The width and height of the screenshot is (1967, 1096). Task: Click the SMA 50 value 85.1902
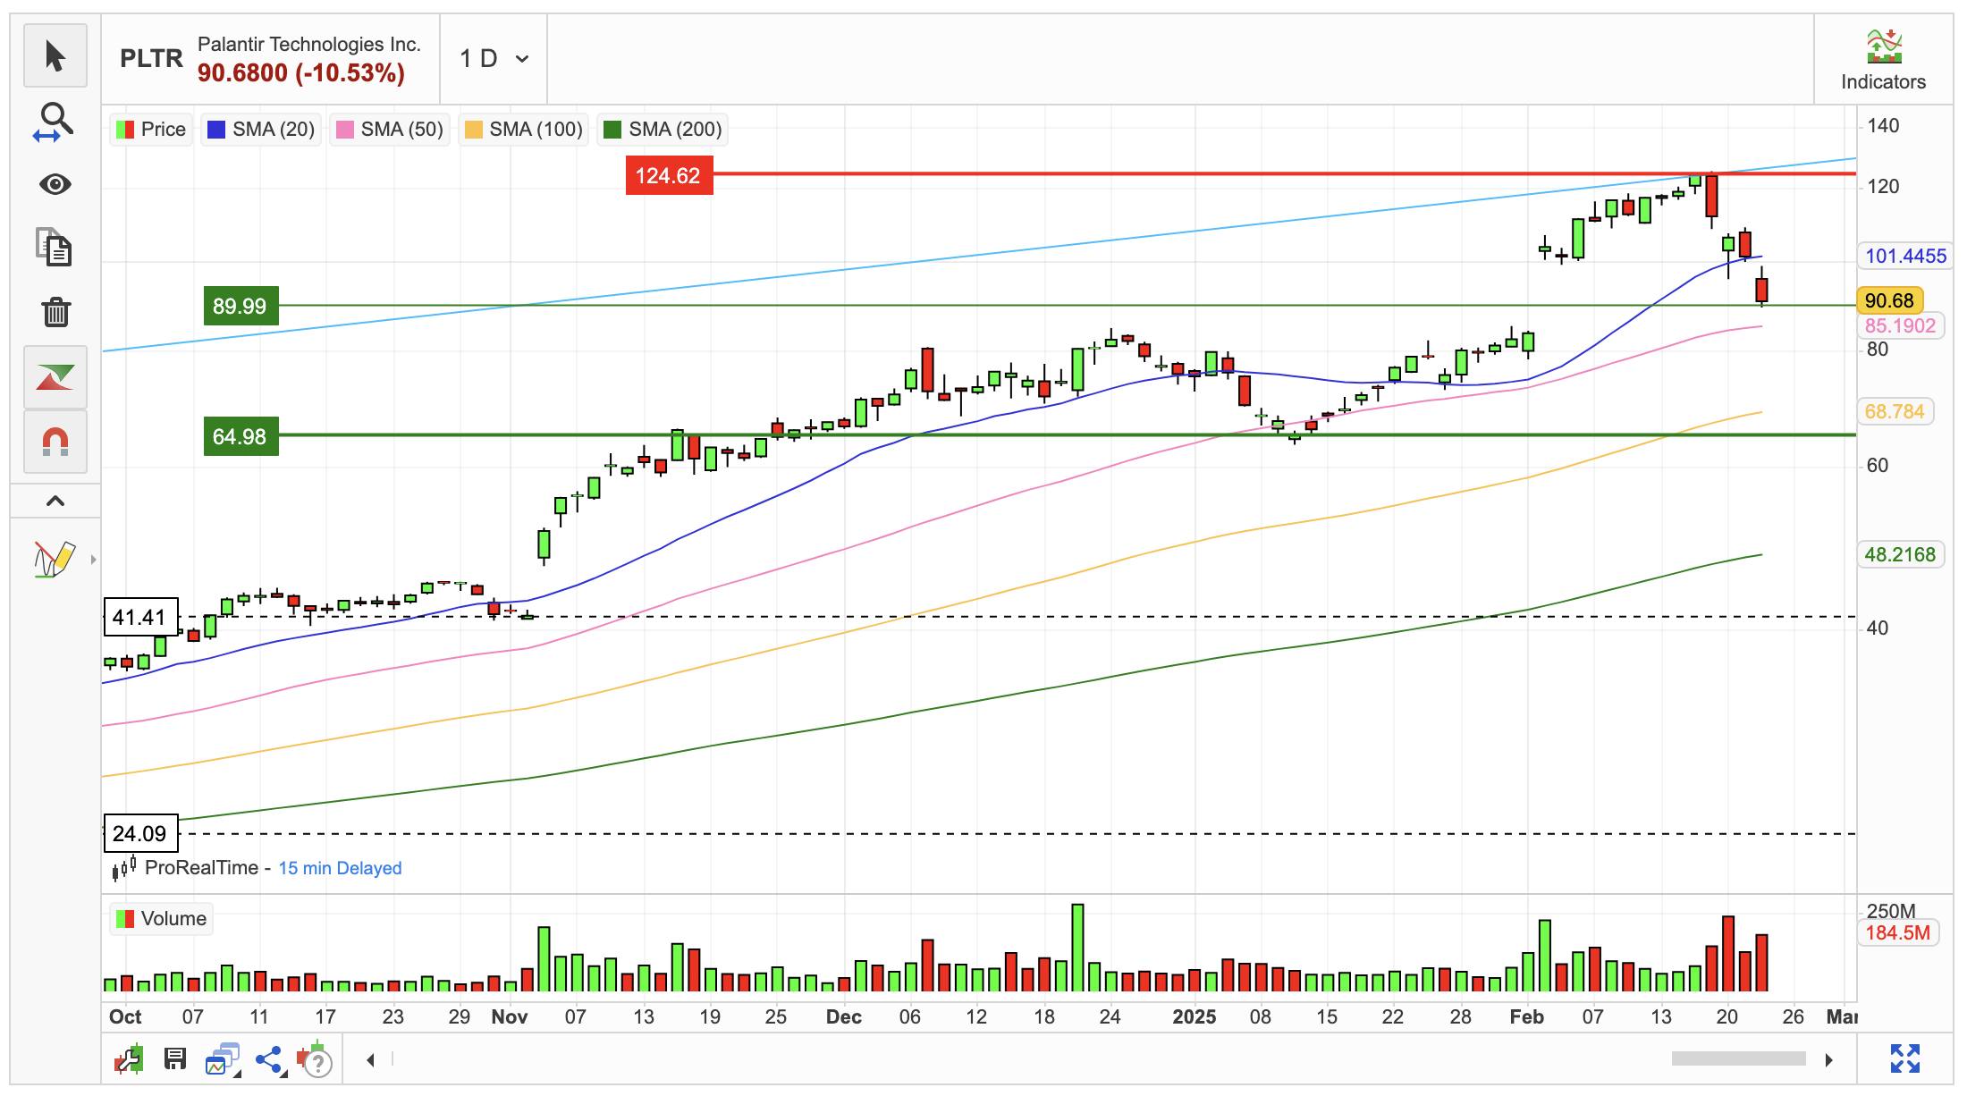1900,326
